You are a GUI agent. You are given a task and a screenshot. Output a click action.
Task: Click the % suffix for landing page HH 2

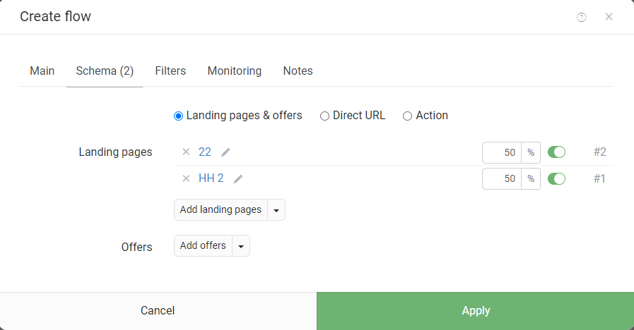[x=531, y=178]
